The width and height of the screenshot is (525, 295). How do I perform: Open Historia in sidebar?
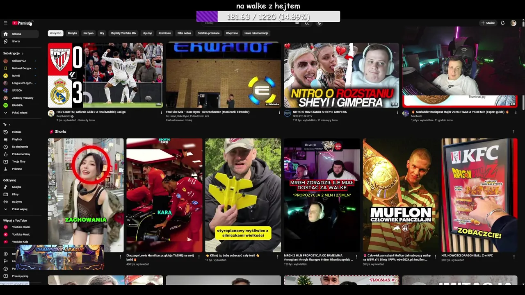(21, 132)
